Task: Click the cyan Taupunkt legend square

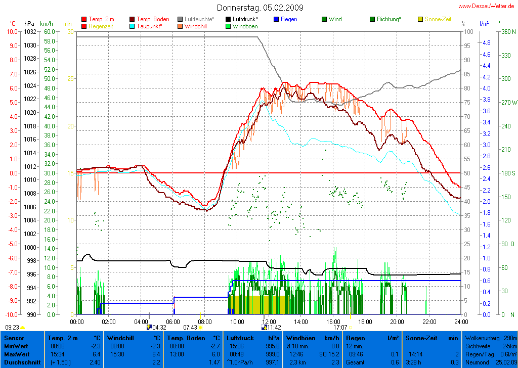Action: point(133,26)
